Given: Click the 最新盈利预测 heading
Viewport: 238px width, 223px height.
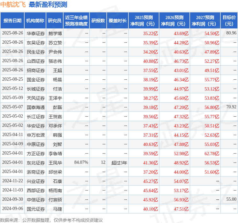Looking at the screenshot, I should click(48, 4).
